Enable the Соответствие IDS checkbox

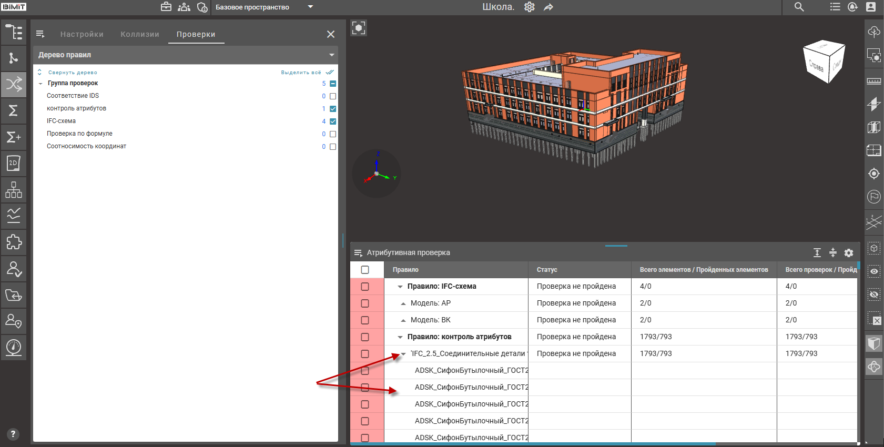click(333, 96)
